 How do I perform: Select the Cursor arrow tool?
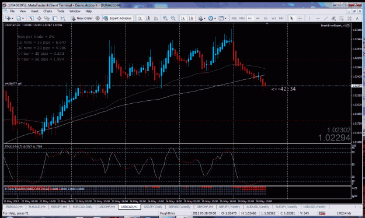coord(291,18)
